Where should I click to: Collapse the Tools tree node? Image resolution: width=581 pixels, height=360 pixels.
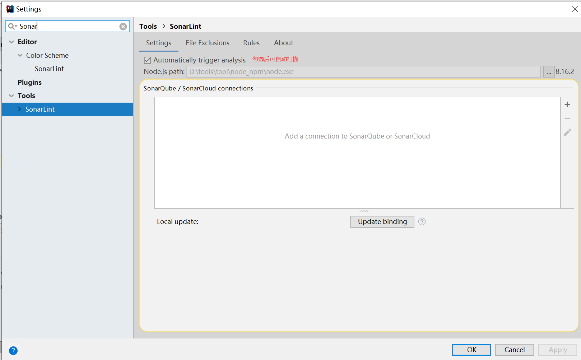click(11, 96)
